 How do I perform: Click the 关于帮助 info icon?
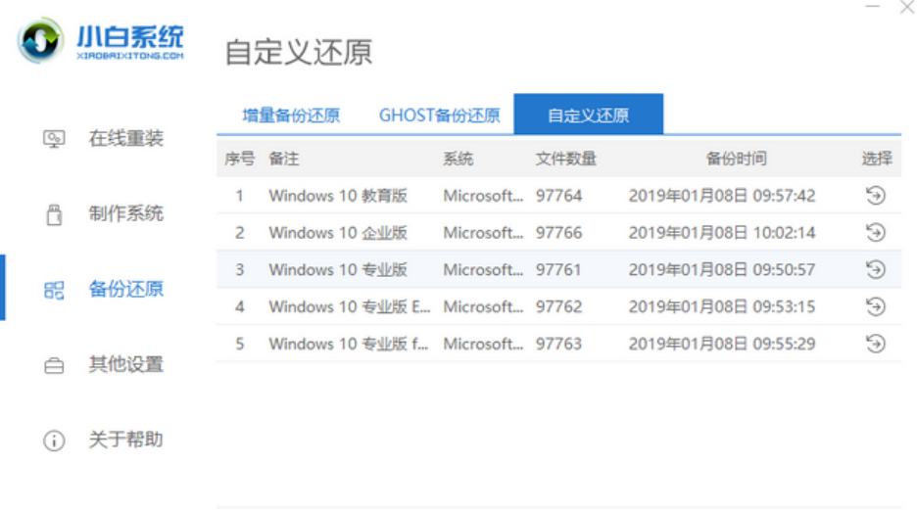pos(54,440)
